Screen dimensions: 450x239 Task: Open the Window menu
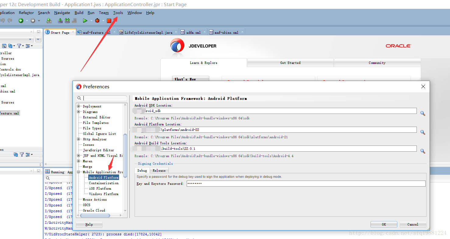point(135,13)
